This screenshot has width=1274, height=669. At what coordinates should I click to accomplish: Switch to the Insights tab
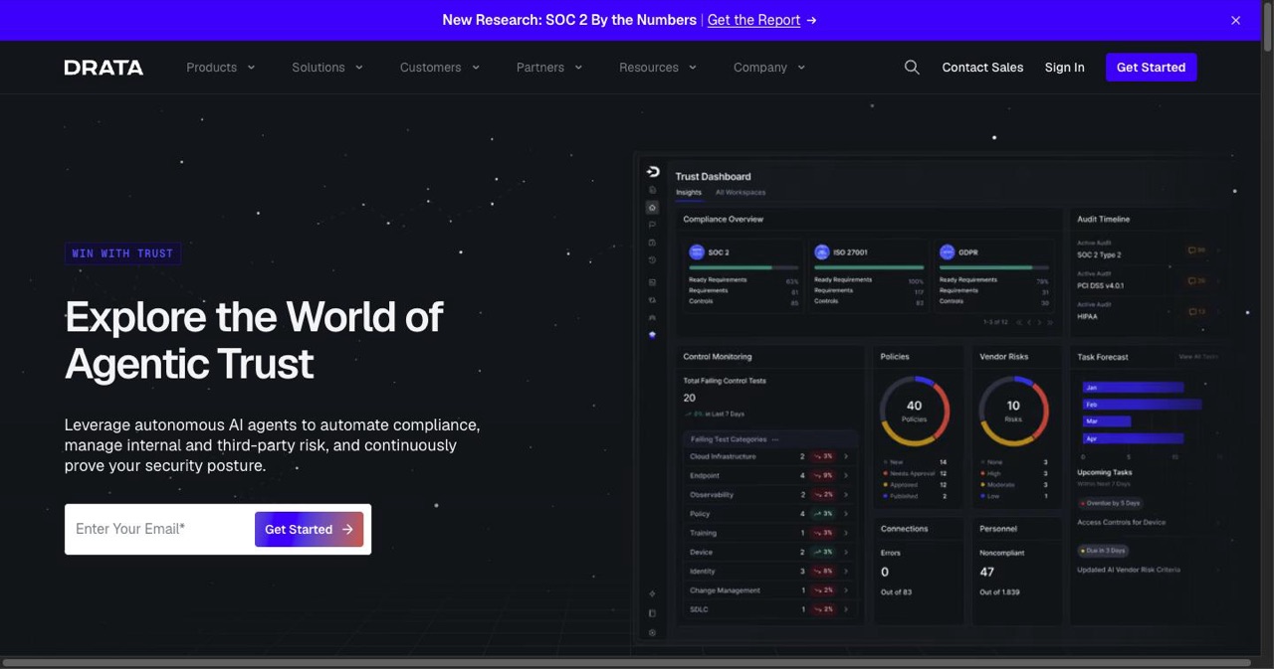[x=689, y=193]
